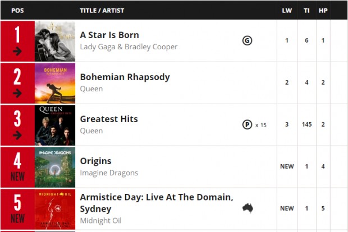Open the Queen Greatest Hits cover art
Viewport: 348px width, 232px height.
click(55, 125)
